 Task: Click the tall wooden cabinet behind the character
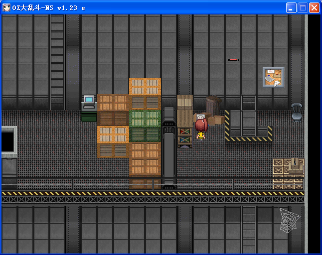coord(185,111)
